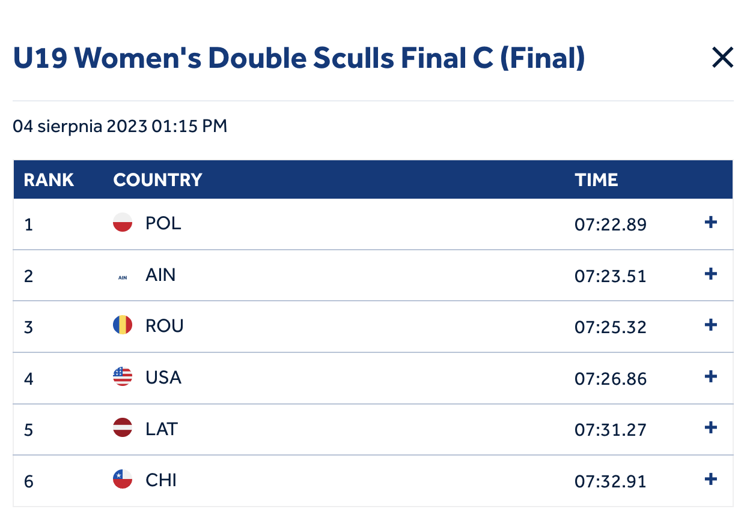Click the USA flag icon
The width and height of the screenshot is (744, 515).
[x=123, y=377]
